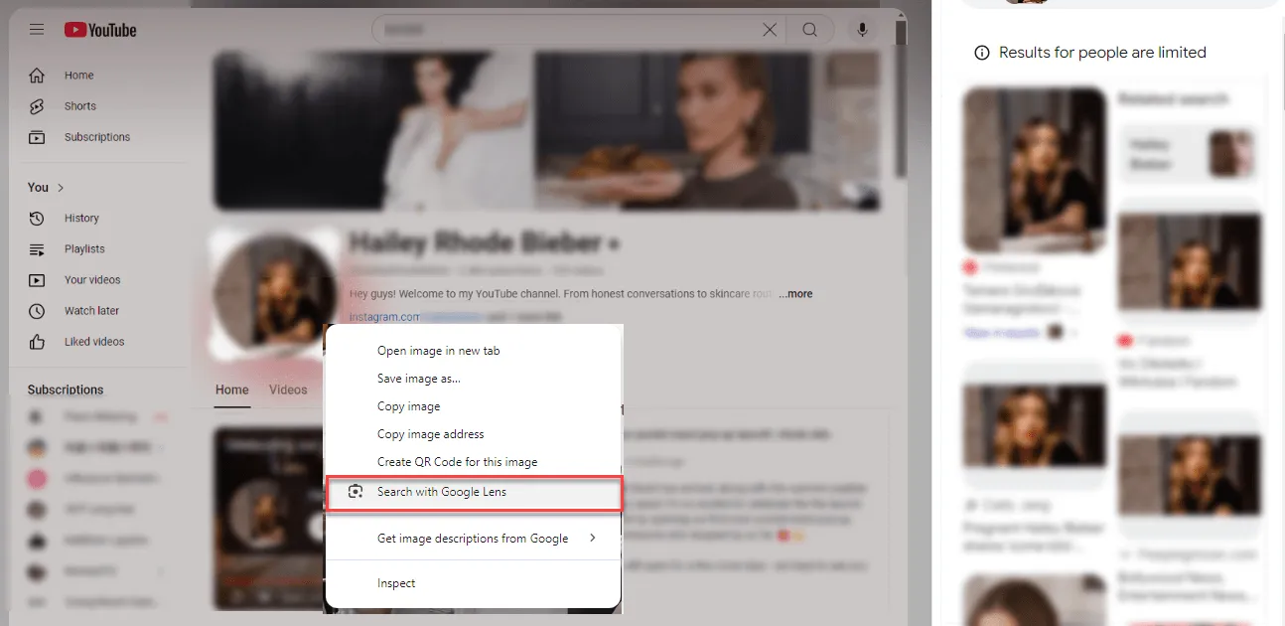
Task: Click the search magnifier icon
Action: pyautogui.click(x=809, y=29)
